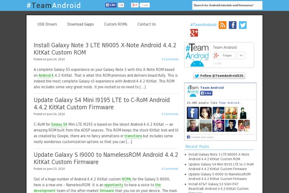Click the Recent Posts heading
This screenshot has height=193, width=289.
[x=197, y=147]
